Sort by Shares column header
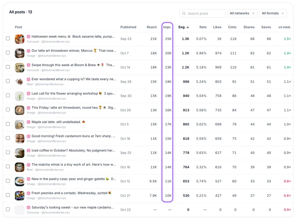 (249, 27)
